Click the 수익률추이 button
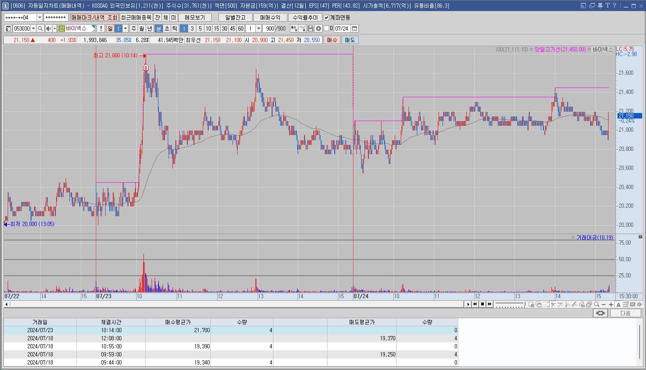Image resolution: width=646 pixels, height=370 pixels. pos(305,17)
